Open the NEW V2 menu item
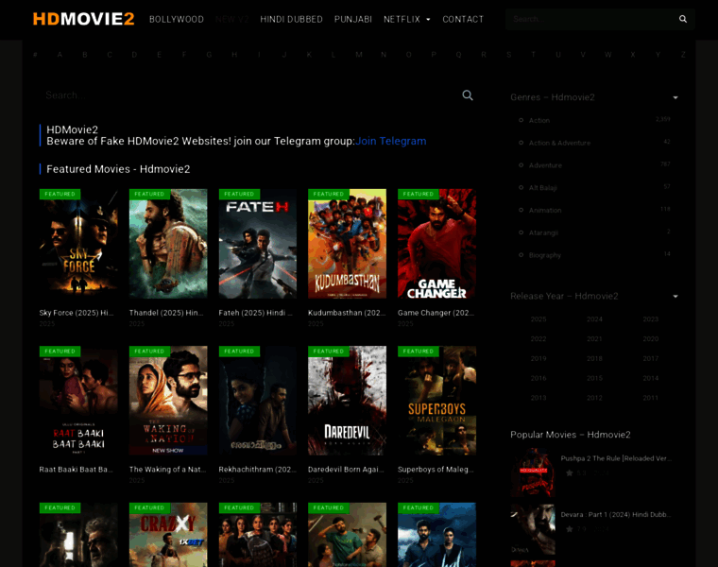Image resolution: width=718 pixels, height=567 pixels. (231, 19)
